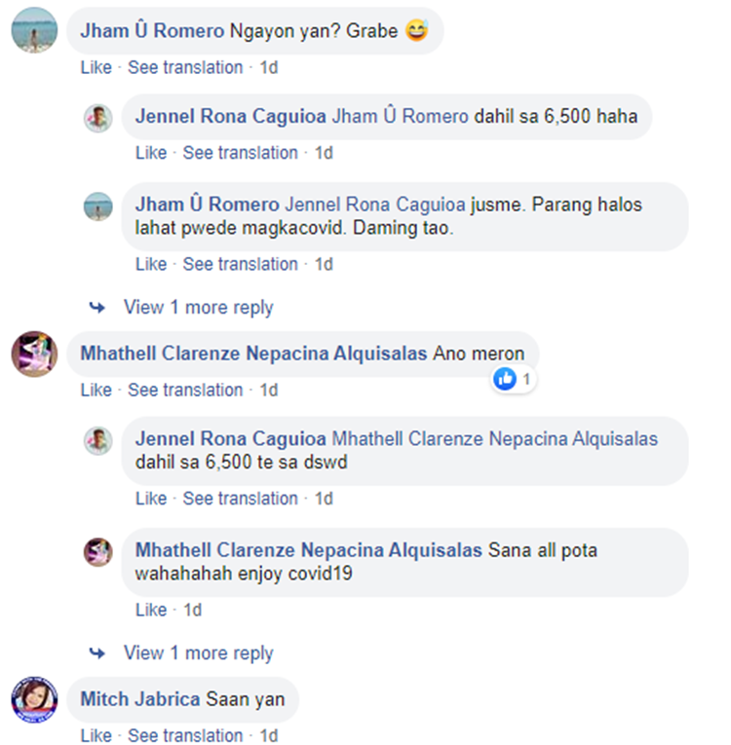Viewport: 731px width, 745px height.
Task: Like the Ngayon yan? Grabe comment
Action: 96,67
